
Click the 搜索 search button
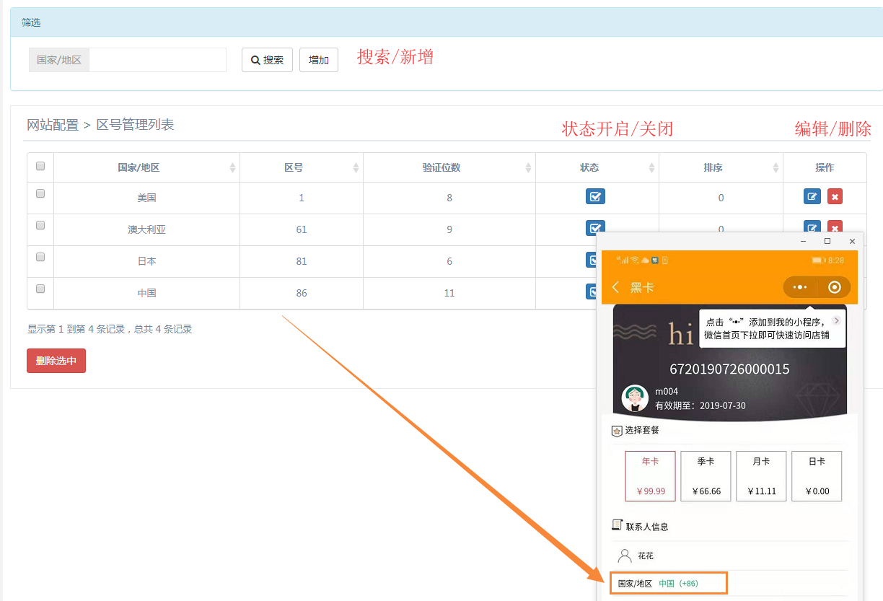click(x=267, y=60)
